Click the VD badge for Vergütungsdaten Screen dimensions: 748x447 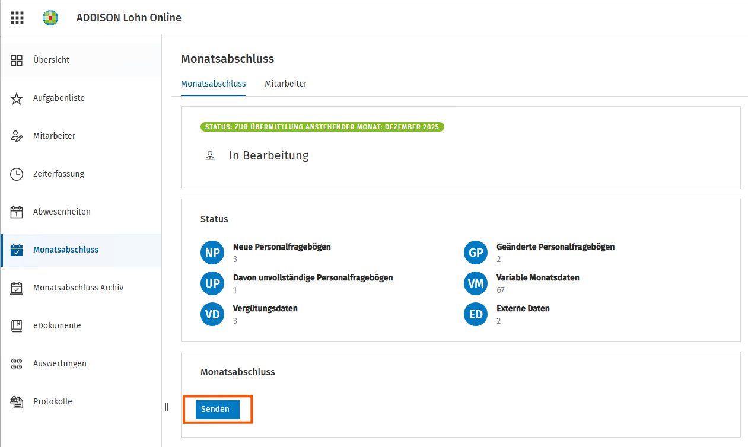tap(212, 314)
